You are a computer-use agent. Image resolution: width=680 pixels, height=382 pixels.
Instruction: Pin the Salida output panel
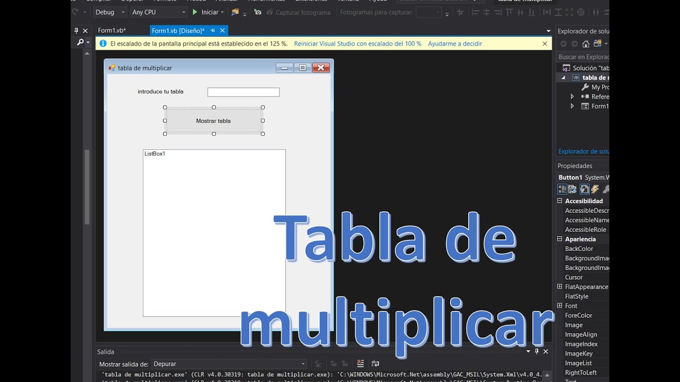coord(537,351)
